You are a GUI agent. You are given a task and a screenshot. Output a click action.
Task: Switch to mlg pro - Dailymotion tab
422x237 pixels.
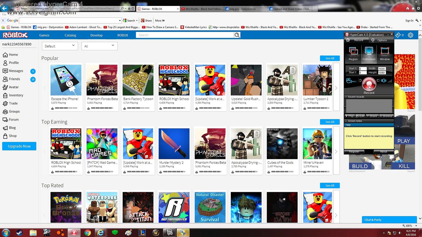pos(246,9)
